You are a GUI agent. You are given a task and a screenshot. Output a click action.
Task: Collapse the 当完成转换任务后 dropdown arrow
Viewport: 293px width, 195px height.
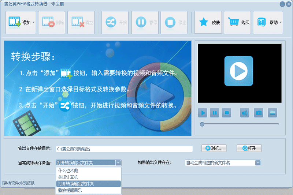pos(118,163)
